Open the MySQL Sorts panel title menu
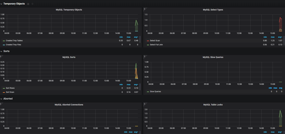 (x=69, y=57)
